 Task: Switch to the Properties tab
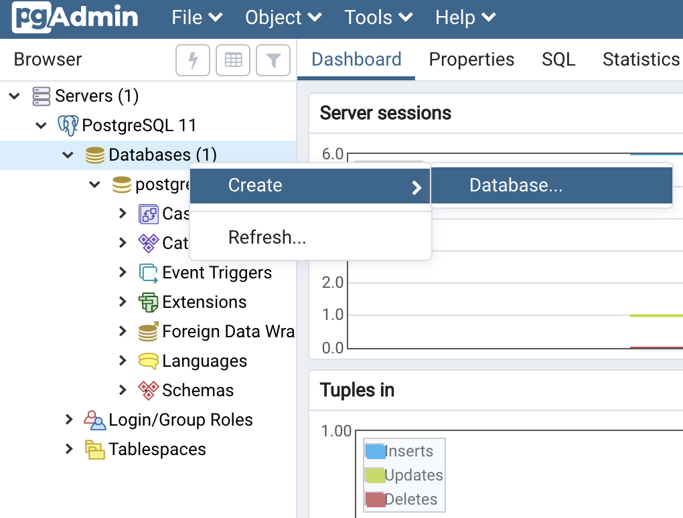pyautogui.click(x=471, y=60)
